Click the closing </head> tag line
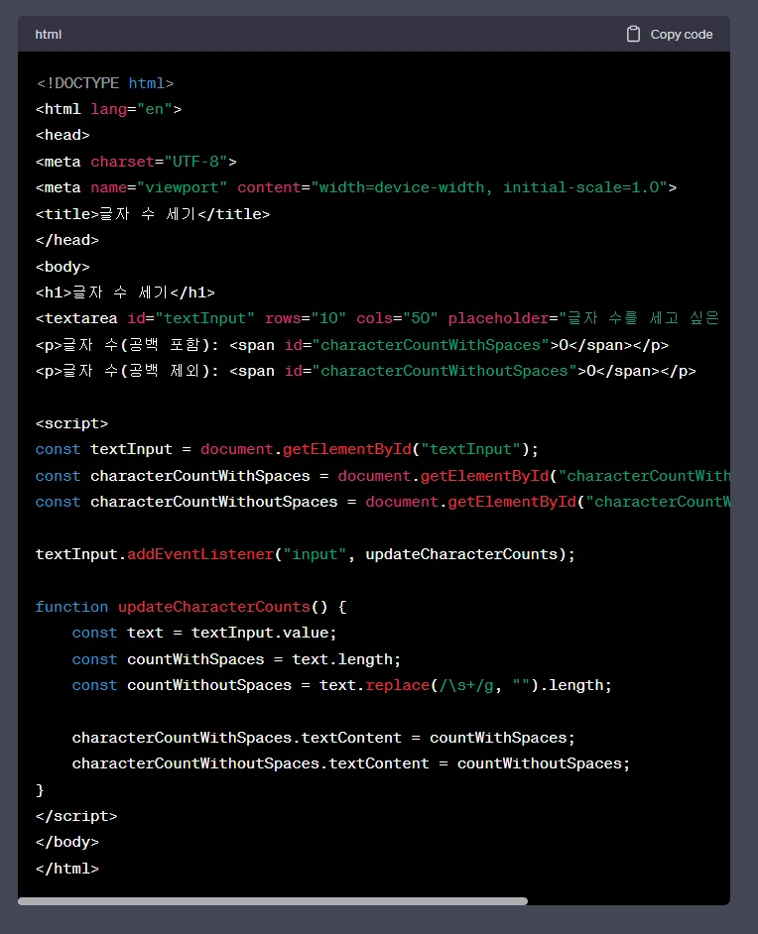 point(67,240)
